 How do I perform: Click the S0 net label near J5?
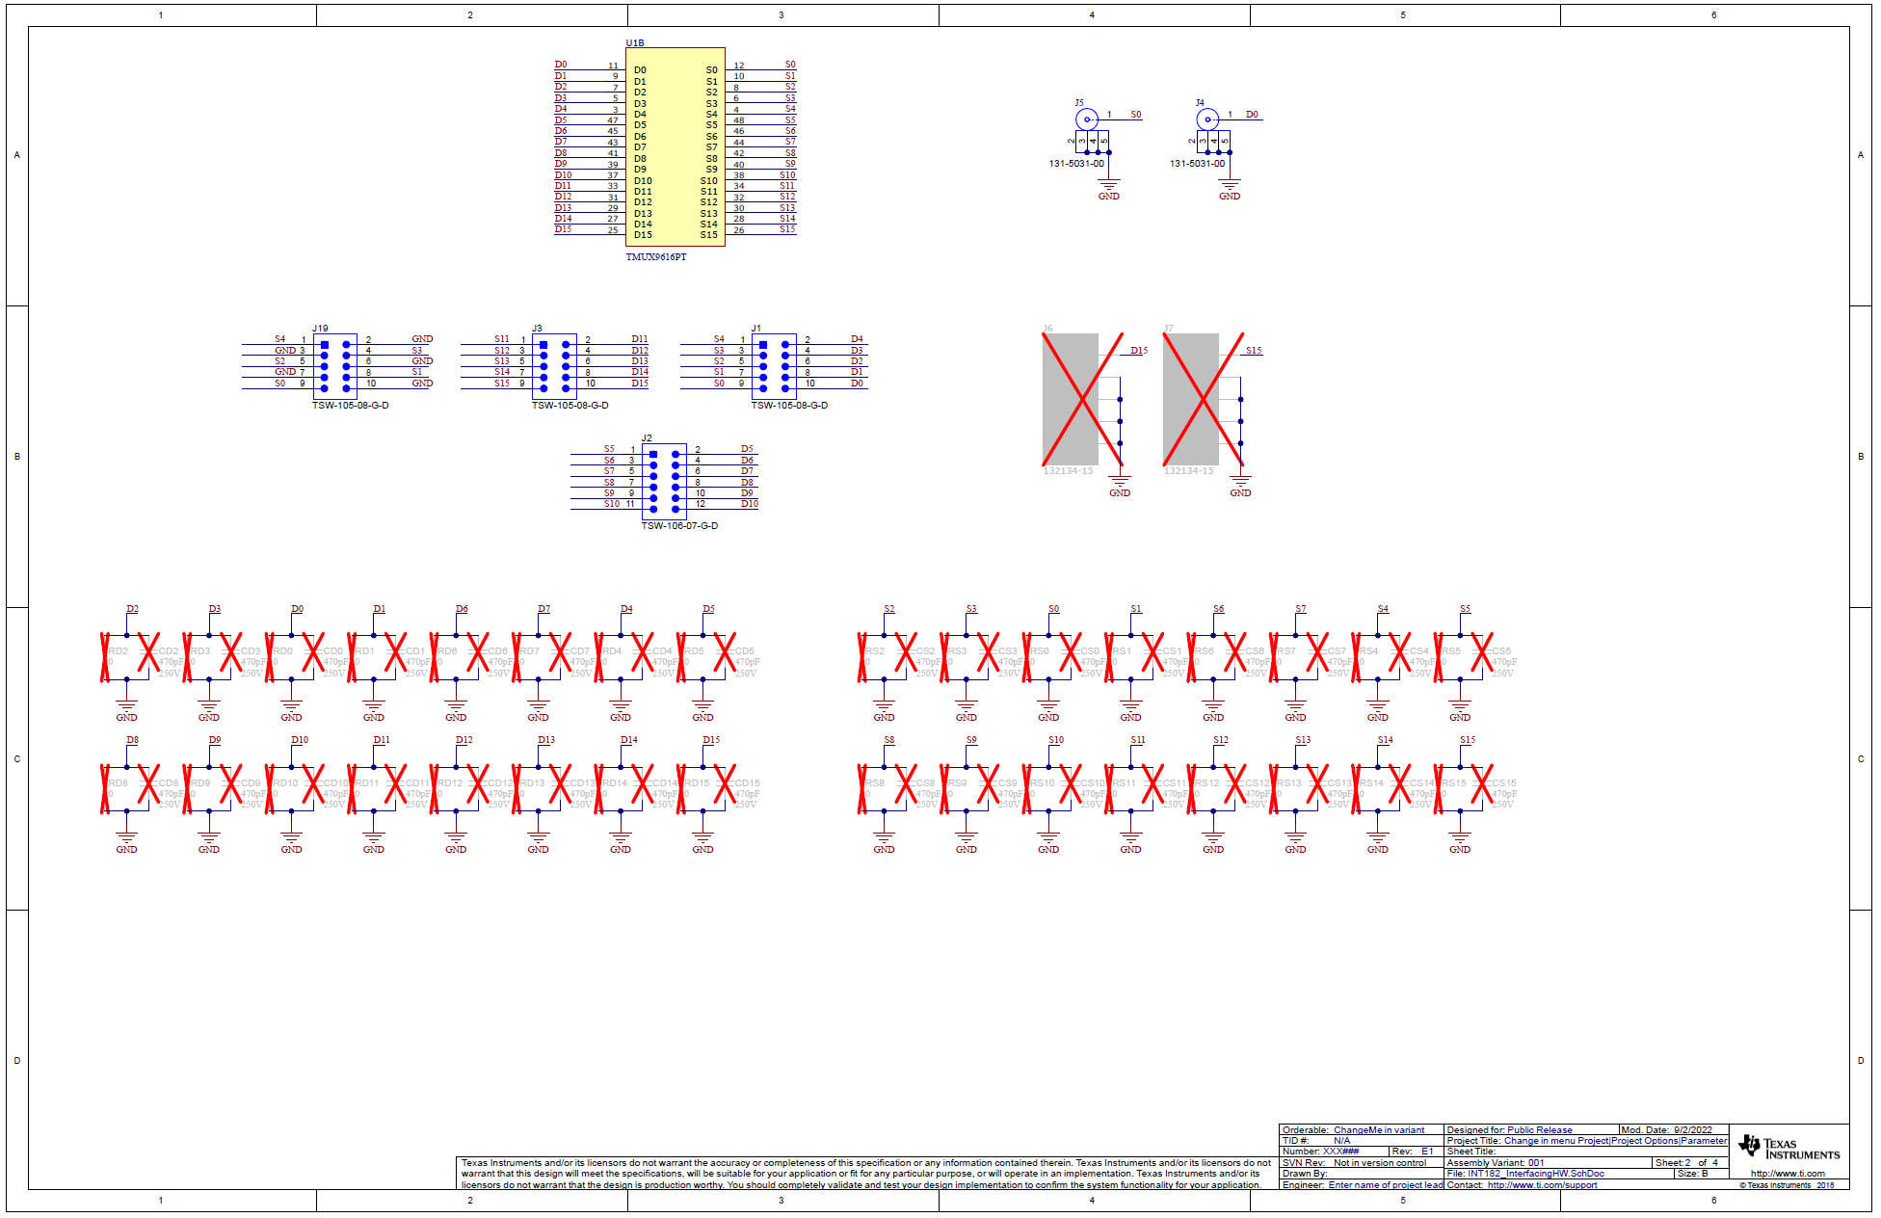1136,115
